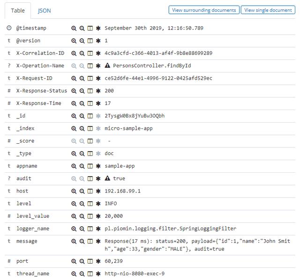Image resolution: width=300 pixels, height=280 pixels.
Task: Filter out the X-Response-Status value 200
Action: [x=82, y=91]
